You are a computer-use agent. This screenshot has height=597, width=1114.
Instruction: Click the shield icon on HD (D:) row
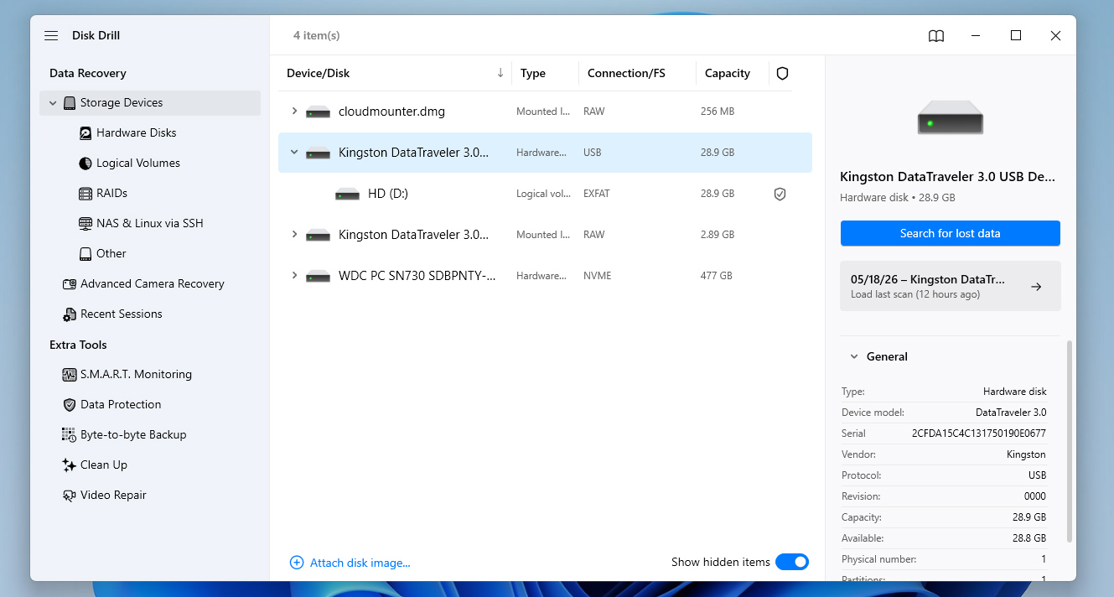(780, 194)
